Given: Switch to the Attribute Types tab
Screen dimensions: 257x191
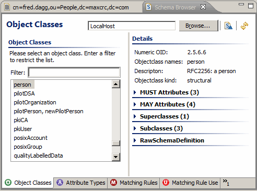Looking at the screenshot, I should 80,183.
